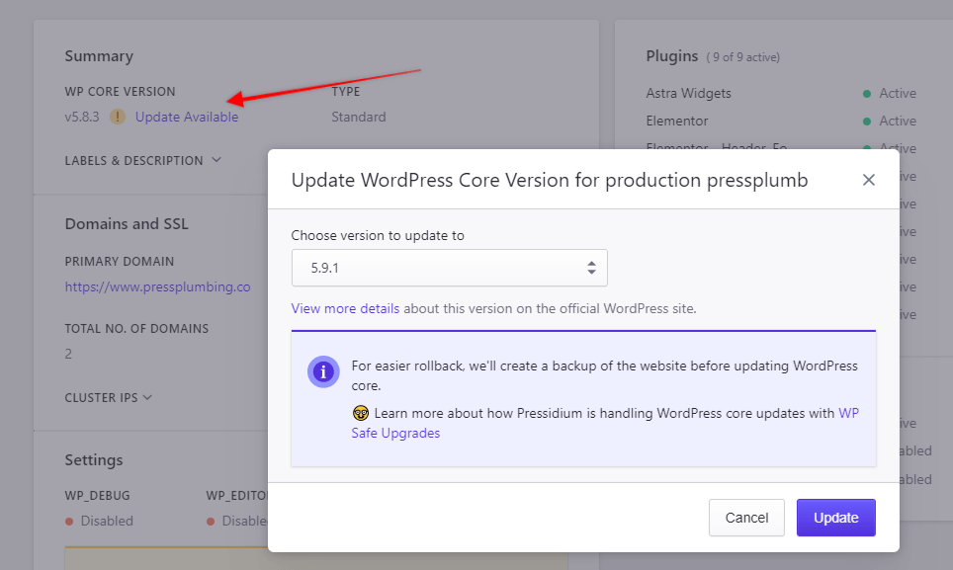
Task: Click the WP_EDITOR red status dot
Action: tap(212, 521)
